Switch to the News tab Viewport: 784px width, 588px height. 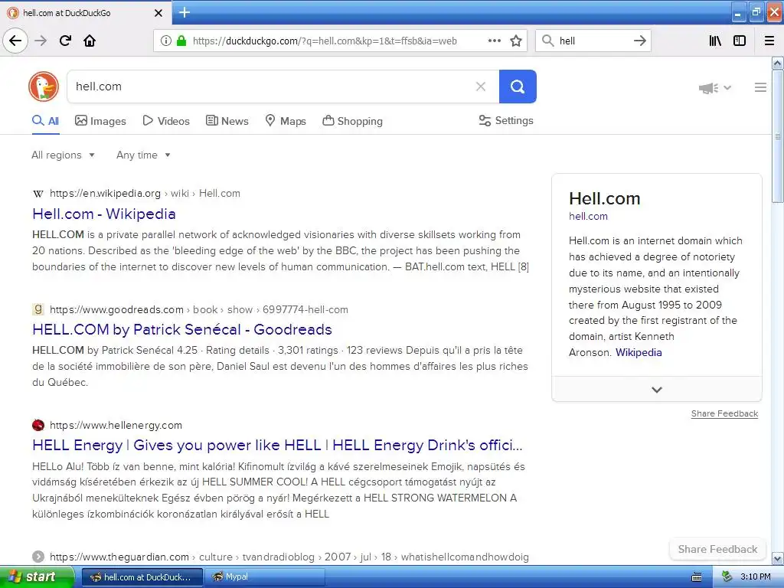point(227,121)
